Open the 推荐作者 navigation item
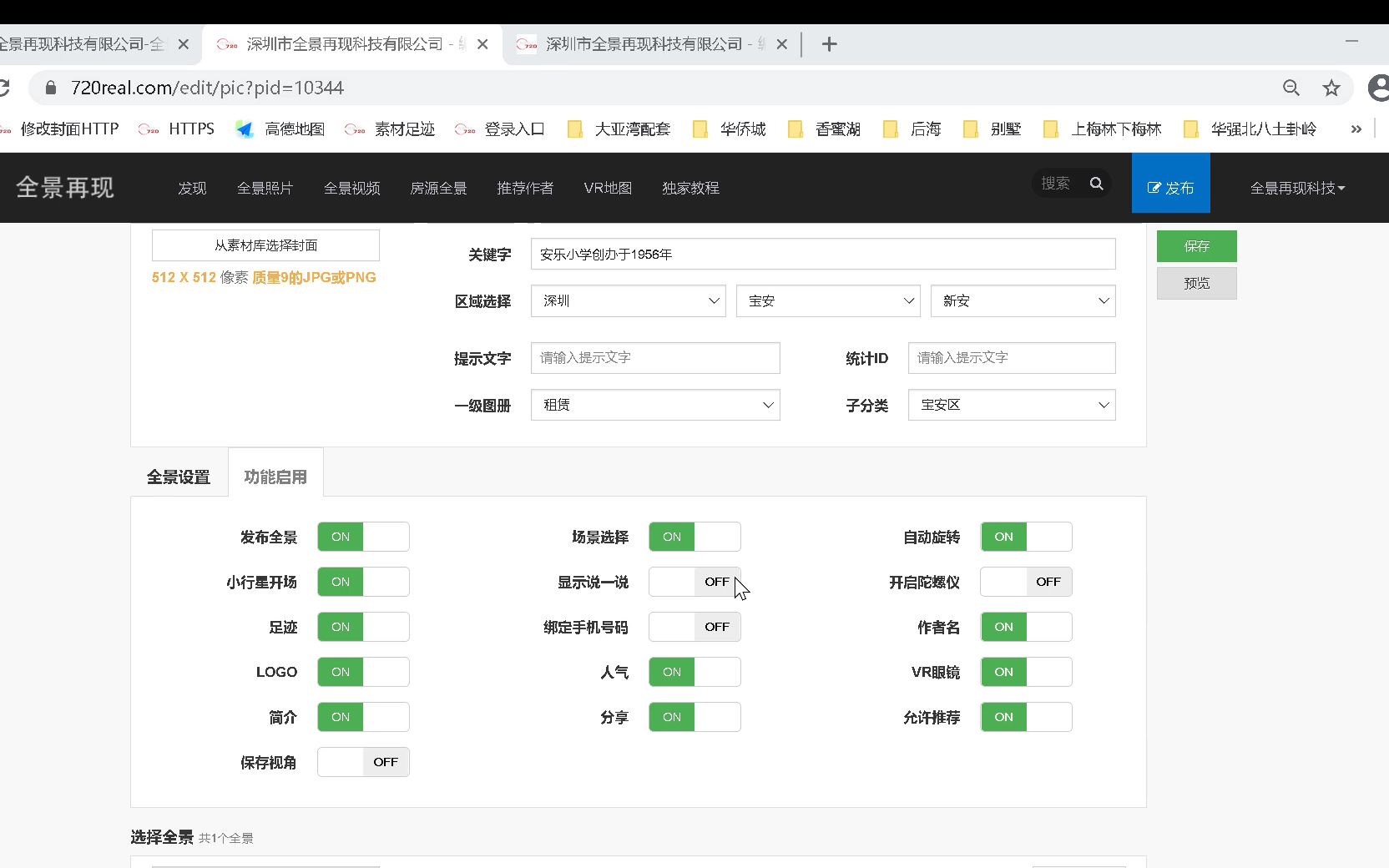This screenshot has width=1389, height=868. point(525,188)
